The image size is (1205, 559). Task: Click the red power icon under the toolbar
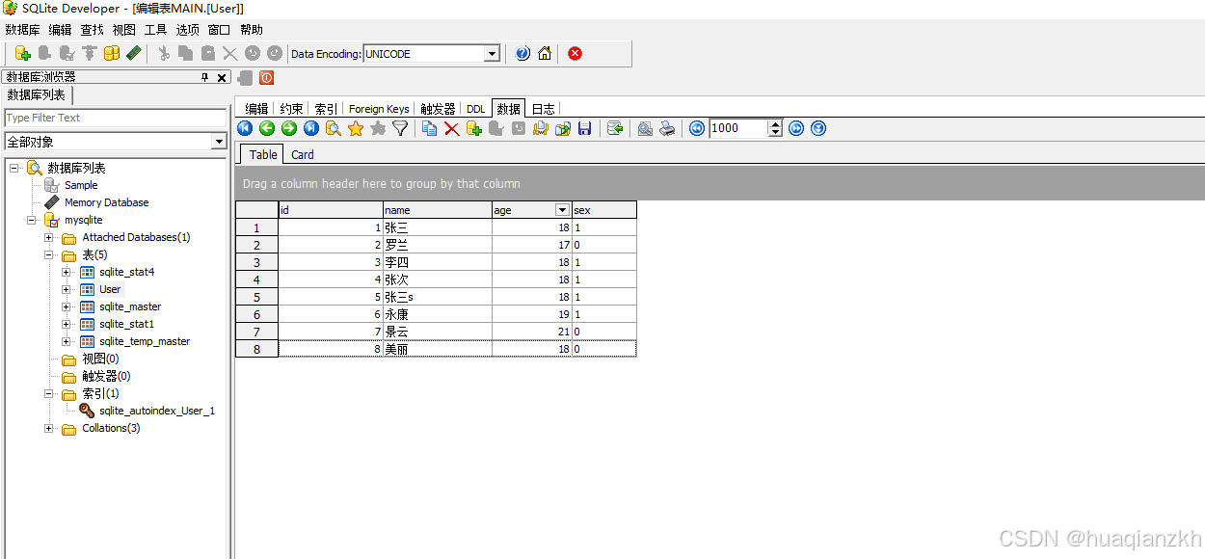tap(266, 78)
